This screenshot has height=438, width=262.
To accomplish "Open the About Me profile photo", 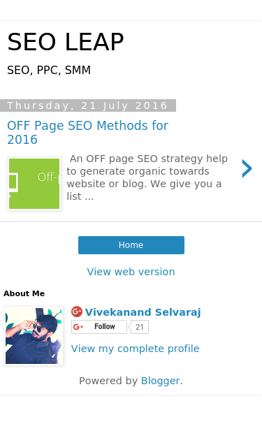I will click(34, 336).
